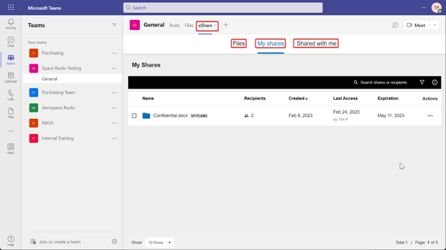
Task: Click the SP/TEAMS tag
Action: pyautogui.click(x=199, y=116)
